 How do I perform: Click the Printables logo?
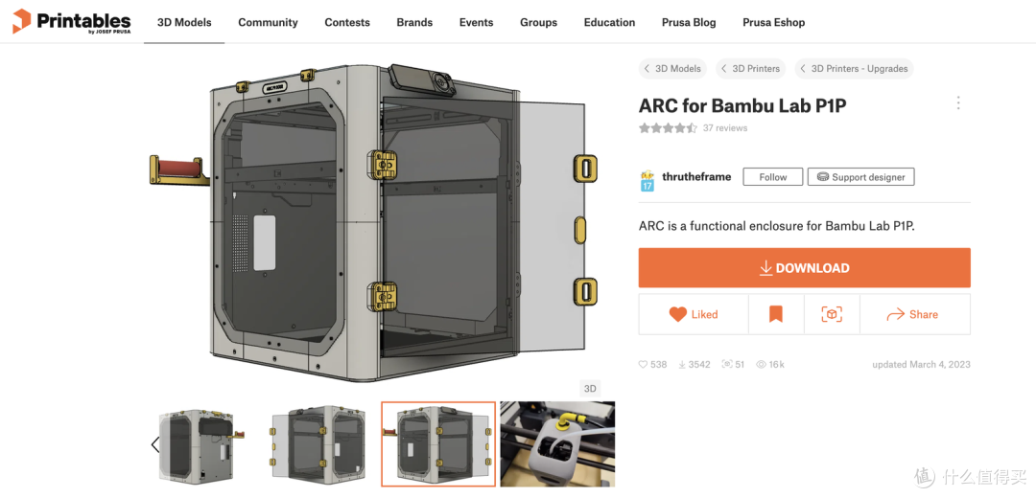(71, 22)
